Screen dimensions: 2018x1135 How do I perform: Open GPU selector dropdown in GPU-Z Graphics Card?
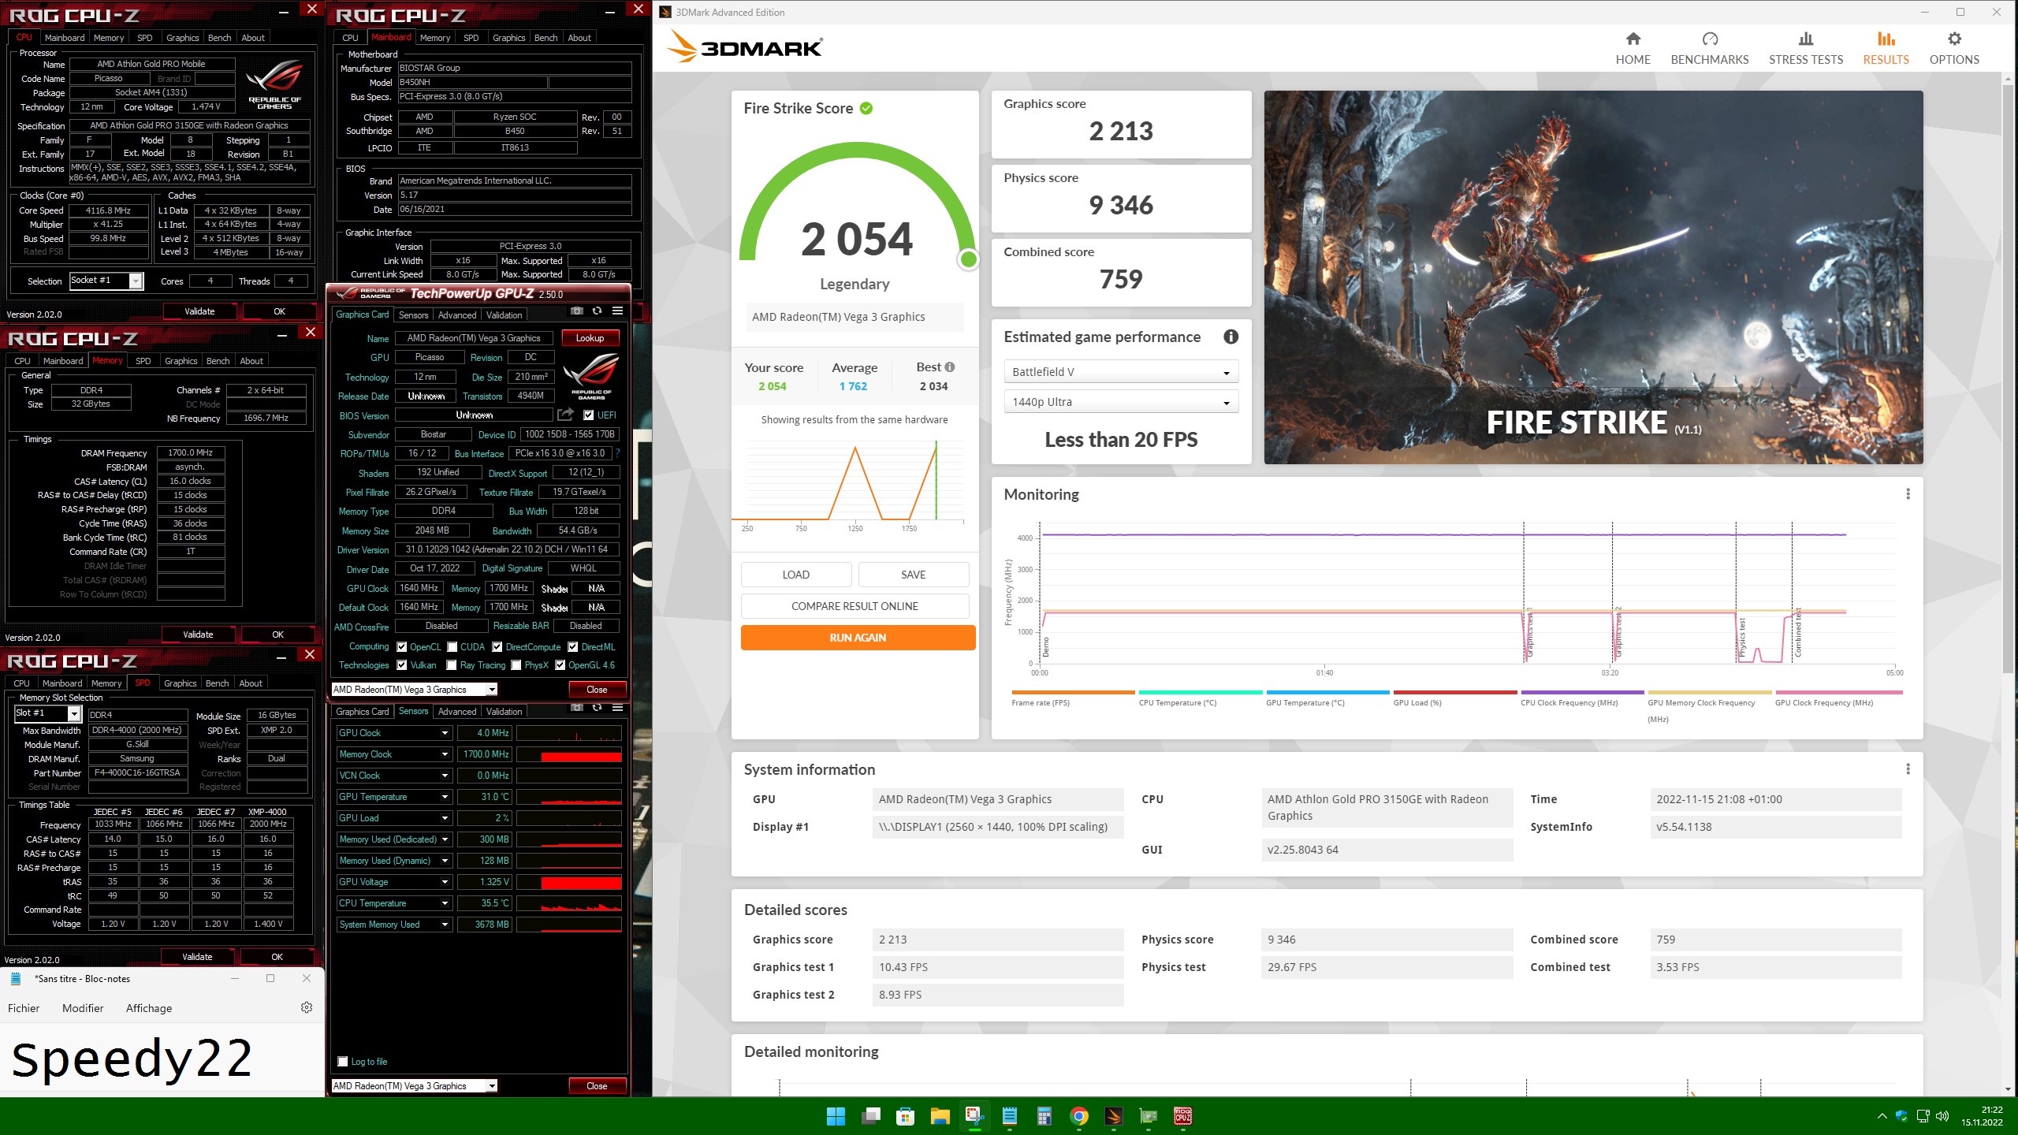tap(415, 690)
